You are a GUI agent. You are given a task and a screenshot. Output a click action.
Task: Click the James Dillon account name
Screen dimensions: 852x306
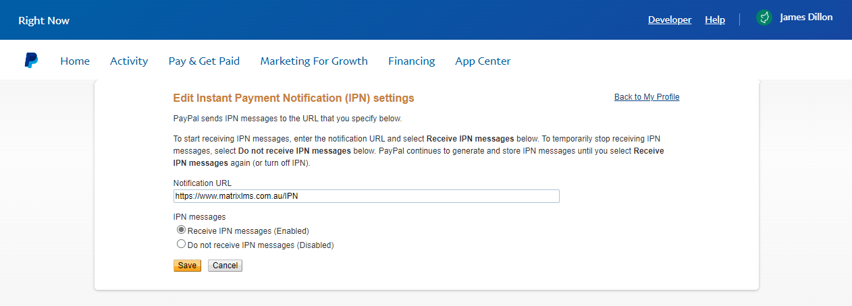(x=806, y=18)
